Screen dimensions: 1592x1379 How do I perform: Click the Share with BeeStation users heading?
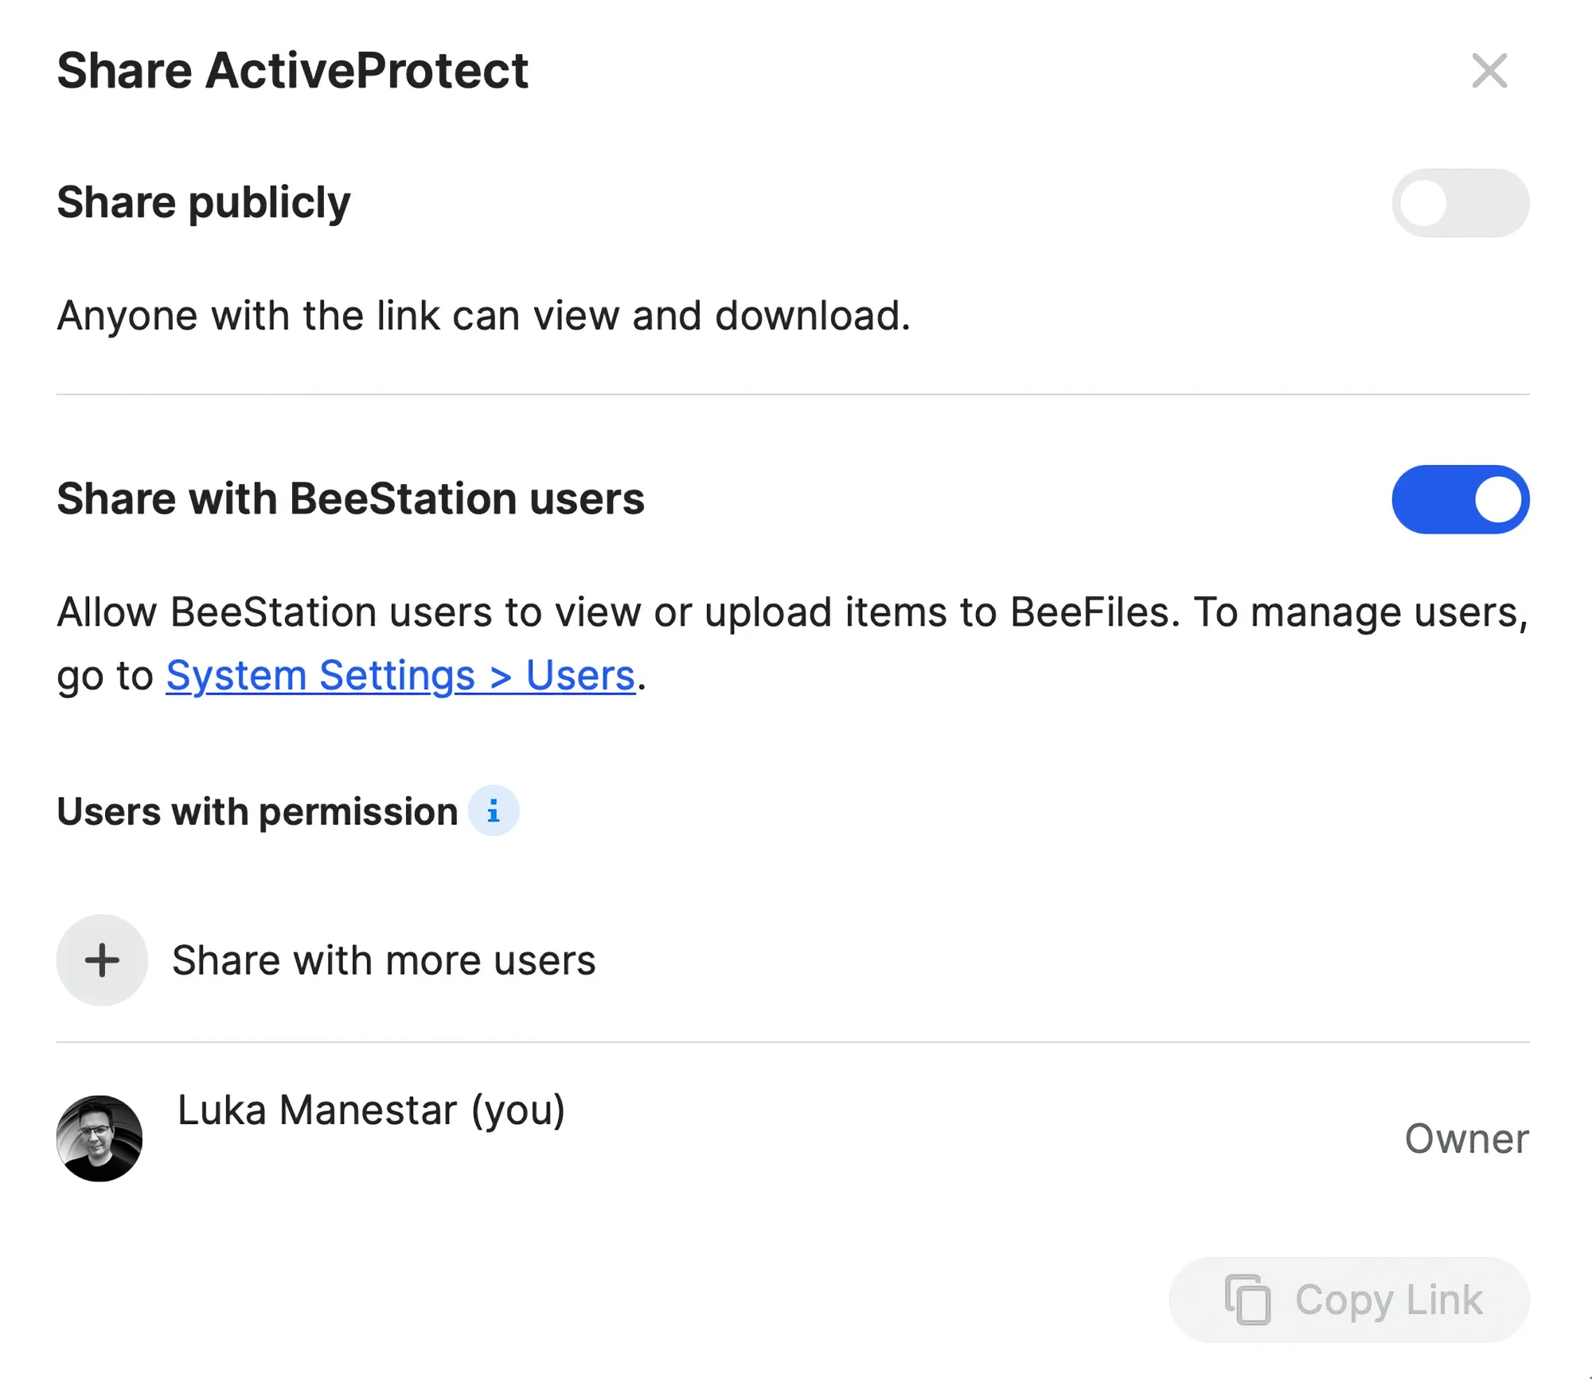tap(350, 499)
